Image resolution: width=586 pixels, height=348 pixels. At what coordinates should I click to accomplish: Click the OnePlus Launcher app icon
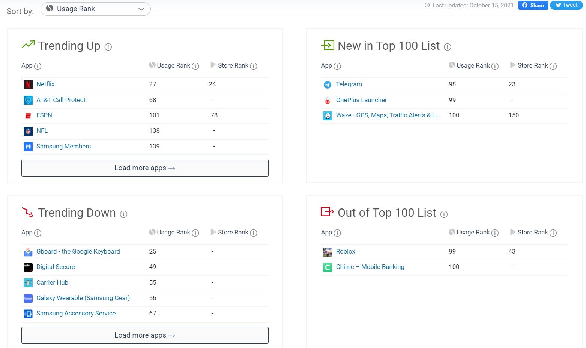point(328,100)
